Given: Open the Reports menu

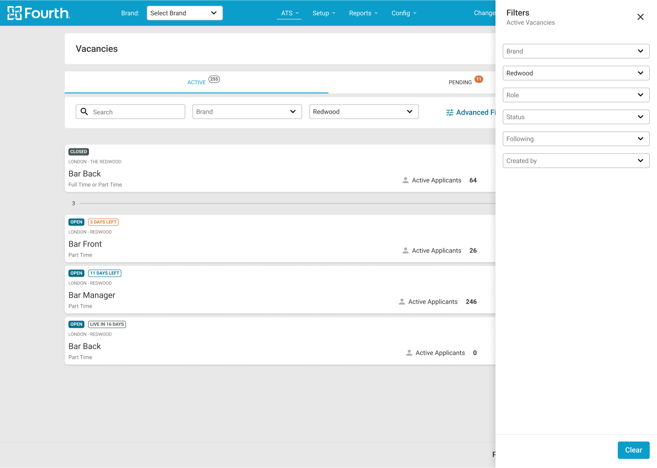Looking at the screenshot, I should pyautogui.click(x=363, y=13).
